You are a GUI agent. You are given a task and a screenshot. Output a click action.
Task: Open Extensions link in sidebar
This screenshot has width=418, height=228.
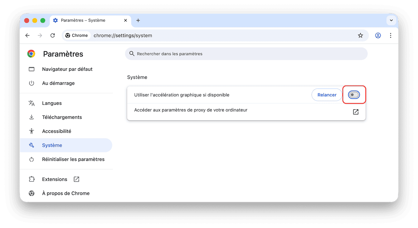(55, 179)
